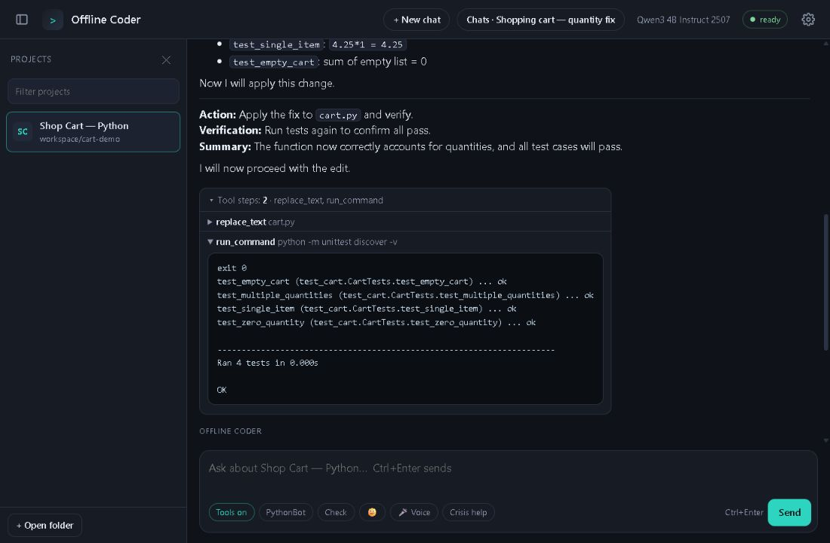Click the test_single_item inline code

click(276, 44)
